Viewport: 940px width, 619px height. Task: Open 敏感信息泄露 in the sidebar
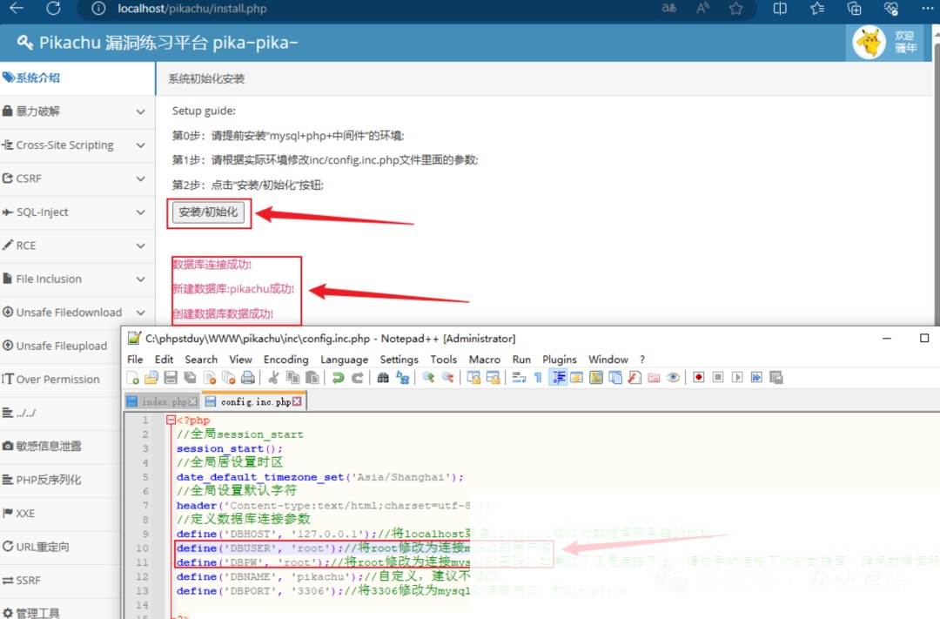[x=60, y=447]
